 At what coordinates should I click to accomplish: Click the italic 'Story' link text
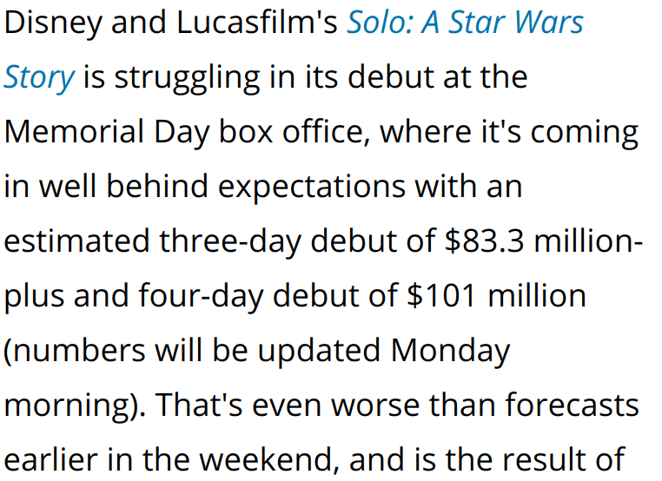[x=38, y=78]
